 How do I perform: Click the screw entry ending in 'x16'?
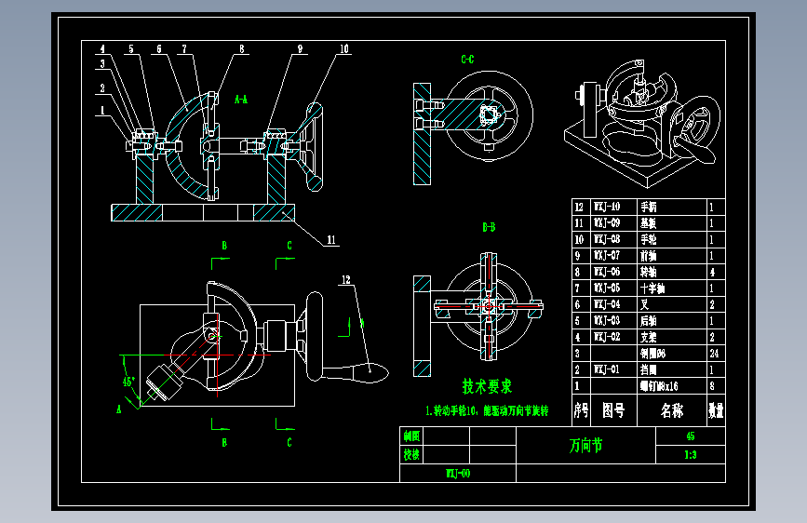(x=659, y=386)
